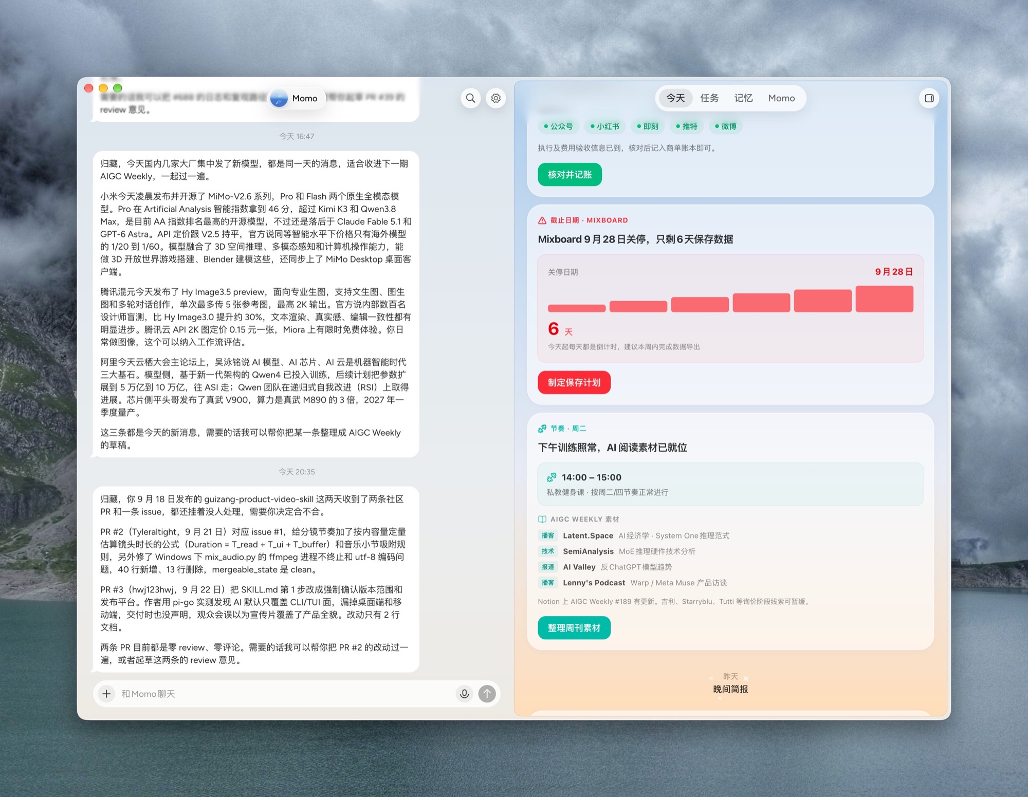1028x797 pixels.
Task: Select the 即刻 tag
Action: click(647, 126)
